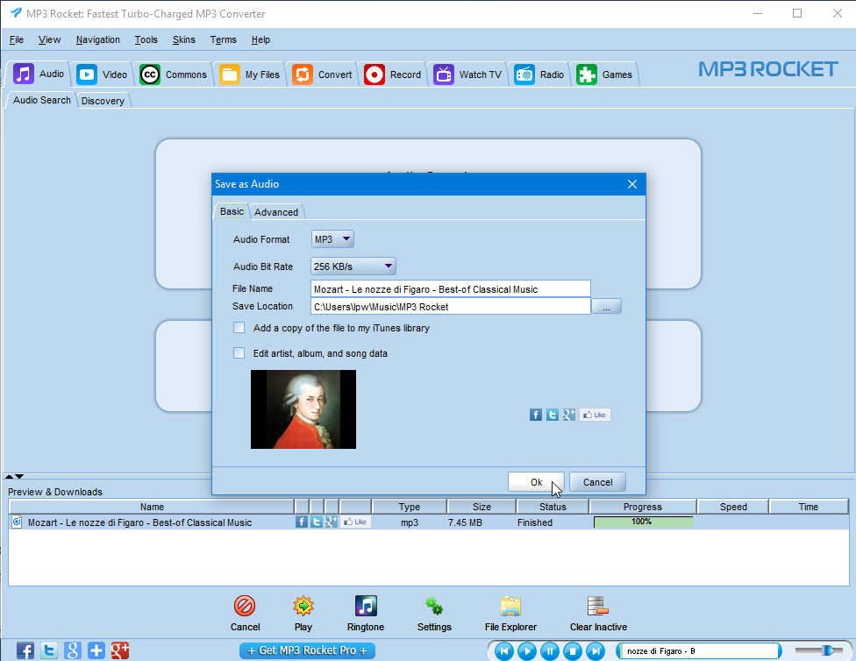Open the Skins menu

[x=183, y=39]
